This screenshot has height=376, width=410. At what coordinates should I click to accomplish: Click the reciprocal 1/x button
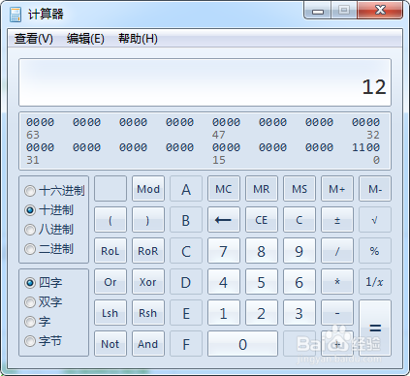[375, 282]
